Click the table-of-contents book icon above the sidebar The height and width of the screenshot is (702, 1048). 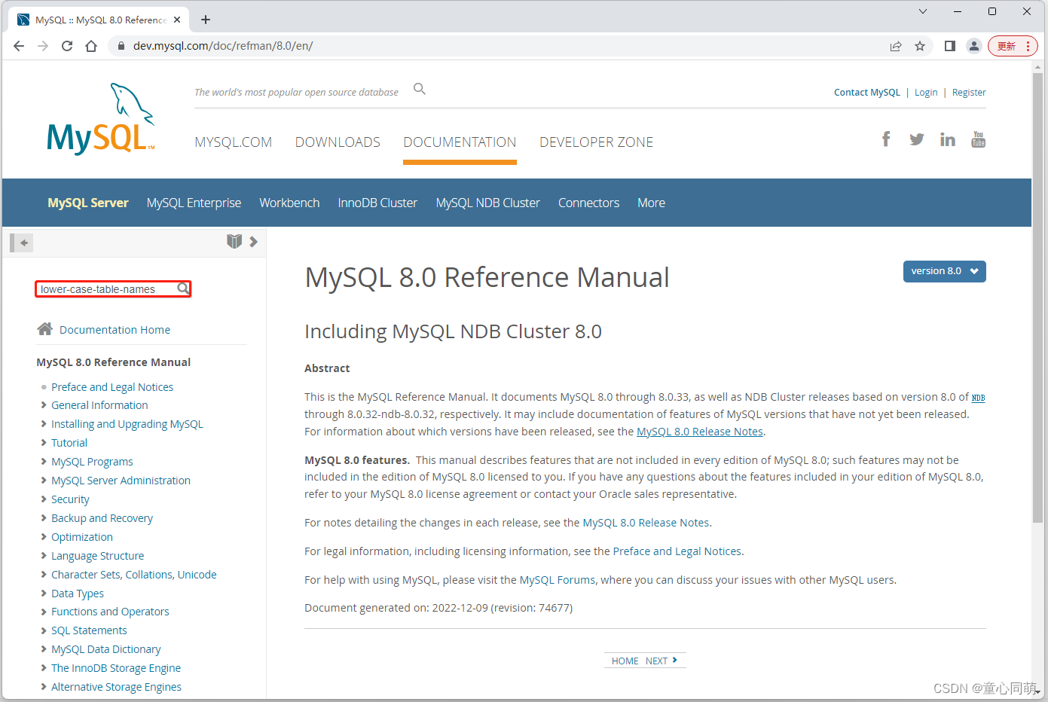[x=234, y=241]
